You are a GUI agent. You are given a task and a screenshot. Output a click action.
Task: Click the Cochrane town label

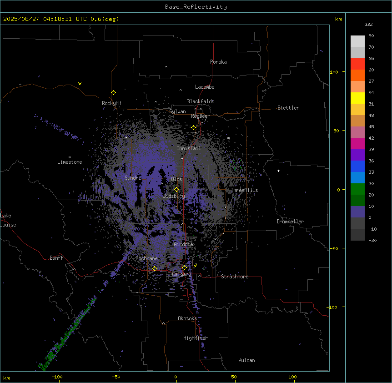[x=146, y=258]
